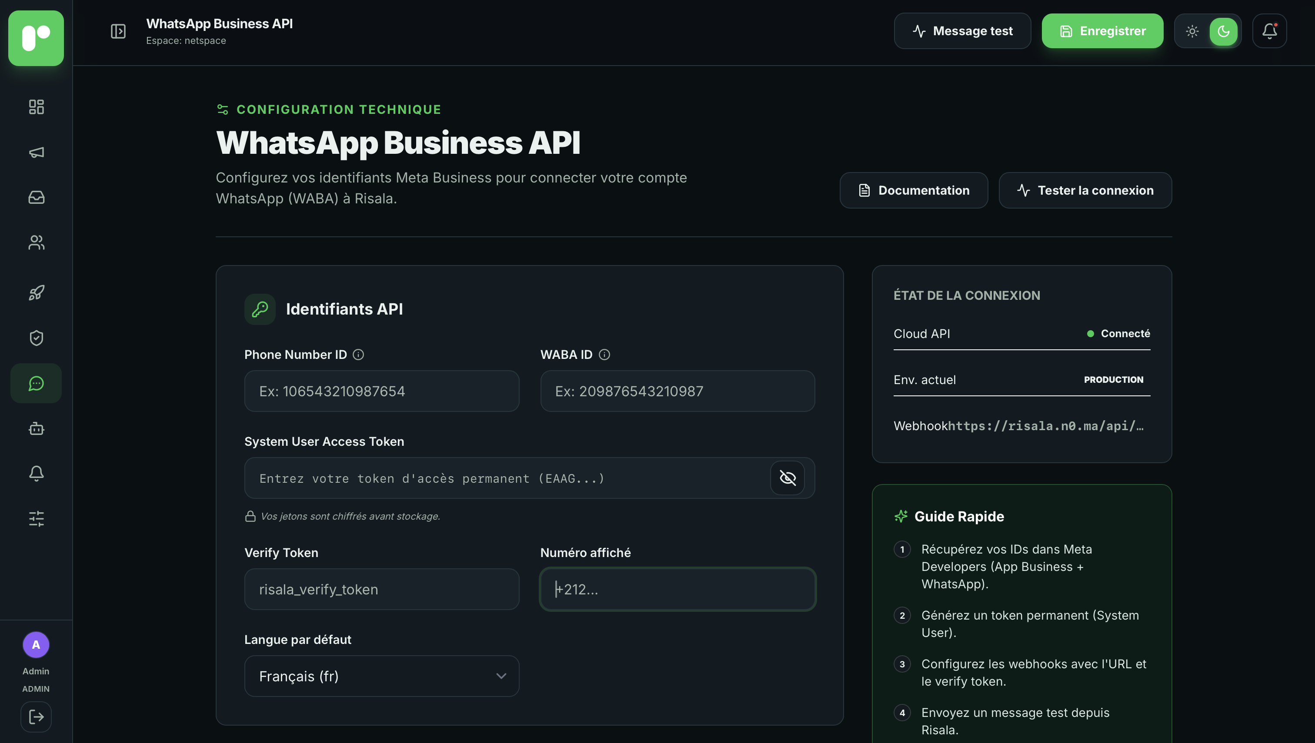This screenshot has height=743, width=1315.
Task: Click the ÉTAT DE LA CONNEXION heading
Action: (967, 295)
